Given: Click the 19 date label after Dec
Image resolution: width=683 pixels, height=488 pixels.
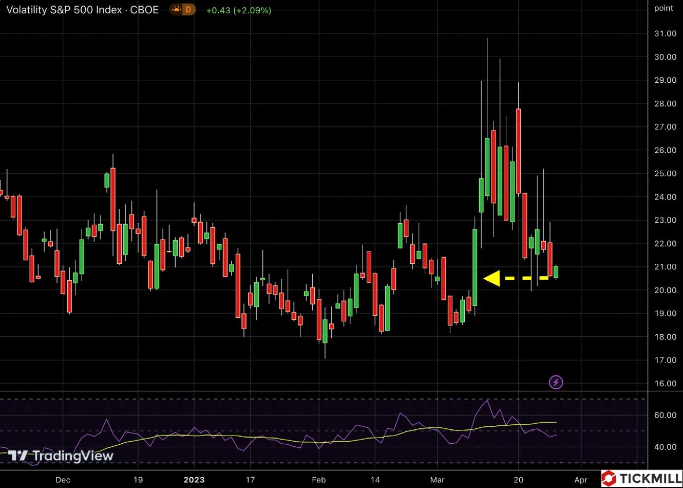Looking at the screenshot, I should click(x=138, y=480).
